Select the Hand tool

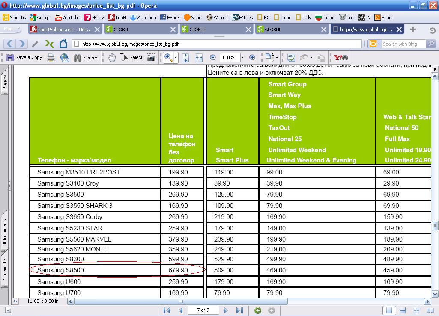(x=112, y=58)
